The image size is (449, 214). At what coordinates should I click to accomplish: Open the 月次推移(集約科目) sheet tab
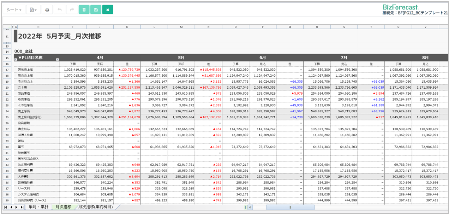point(95,207)
